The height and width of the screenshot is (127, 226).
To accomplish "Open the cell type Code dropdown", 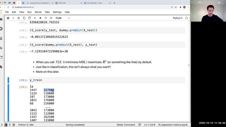I will (63, 18).
